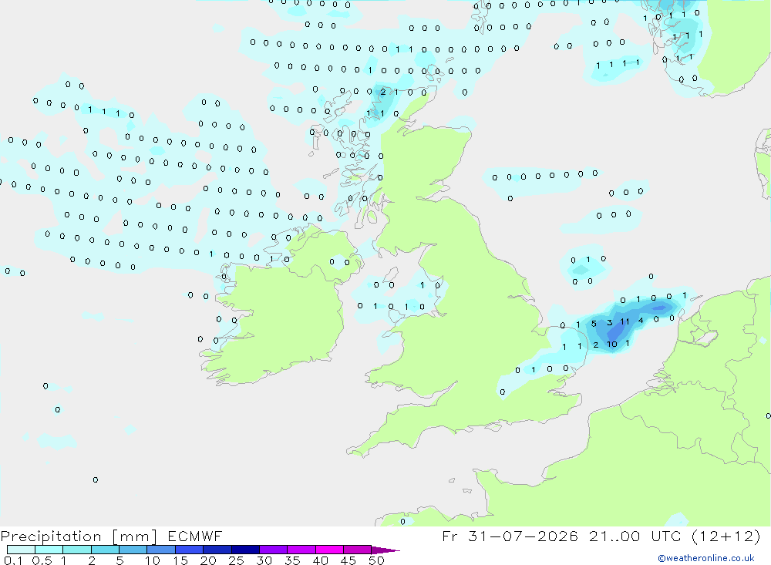Pick the 35–40 mm violet legend segment

pyautogui.click(x=301, y=550)
